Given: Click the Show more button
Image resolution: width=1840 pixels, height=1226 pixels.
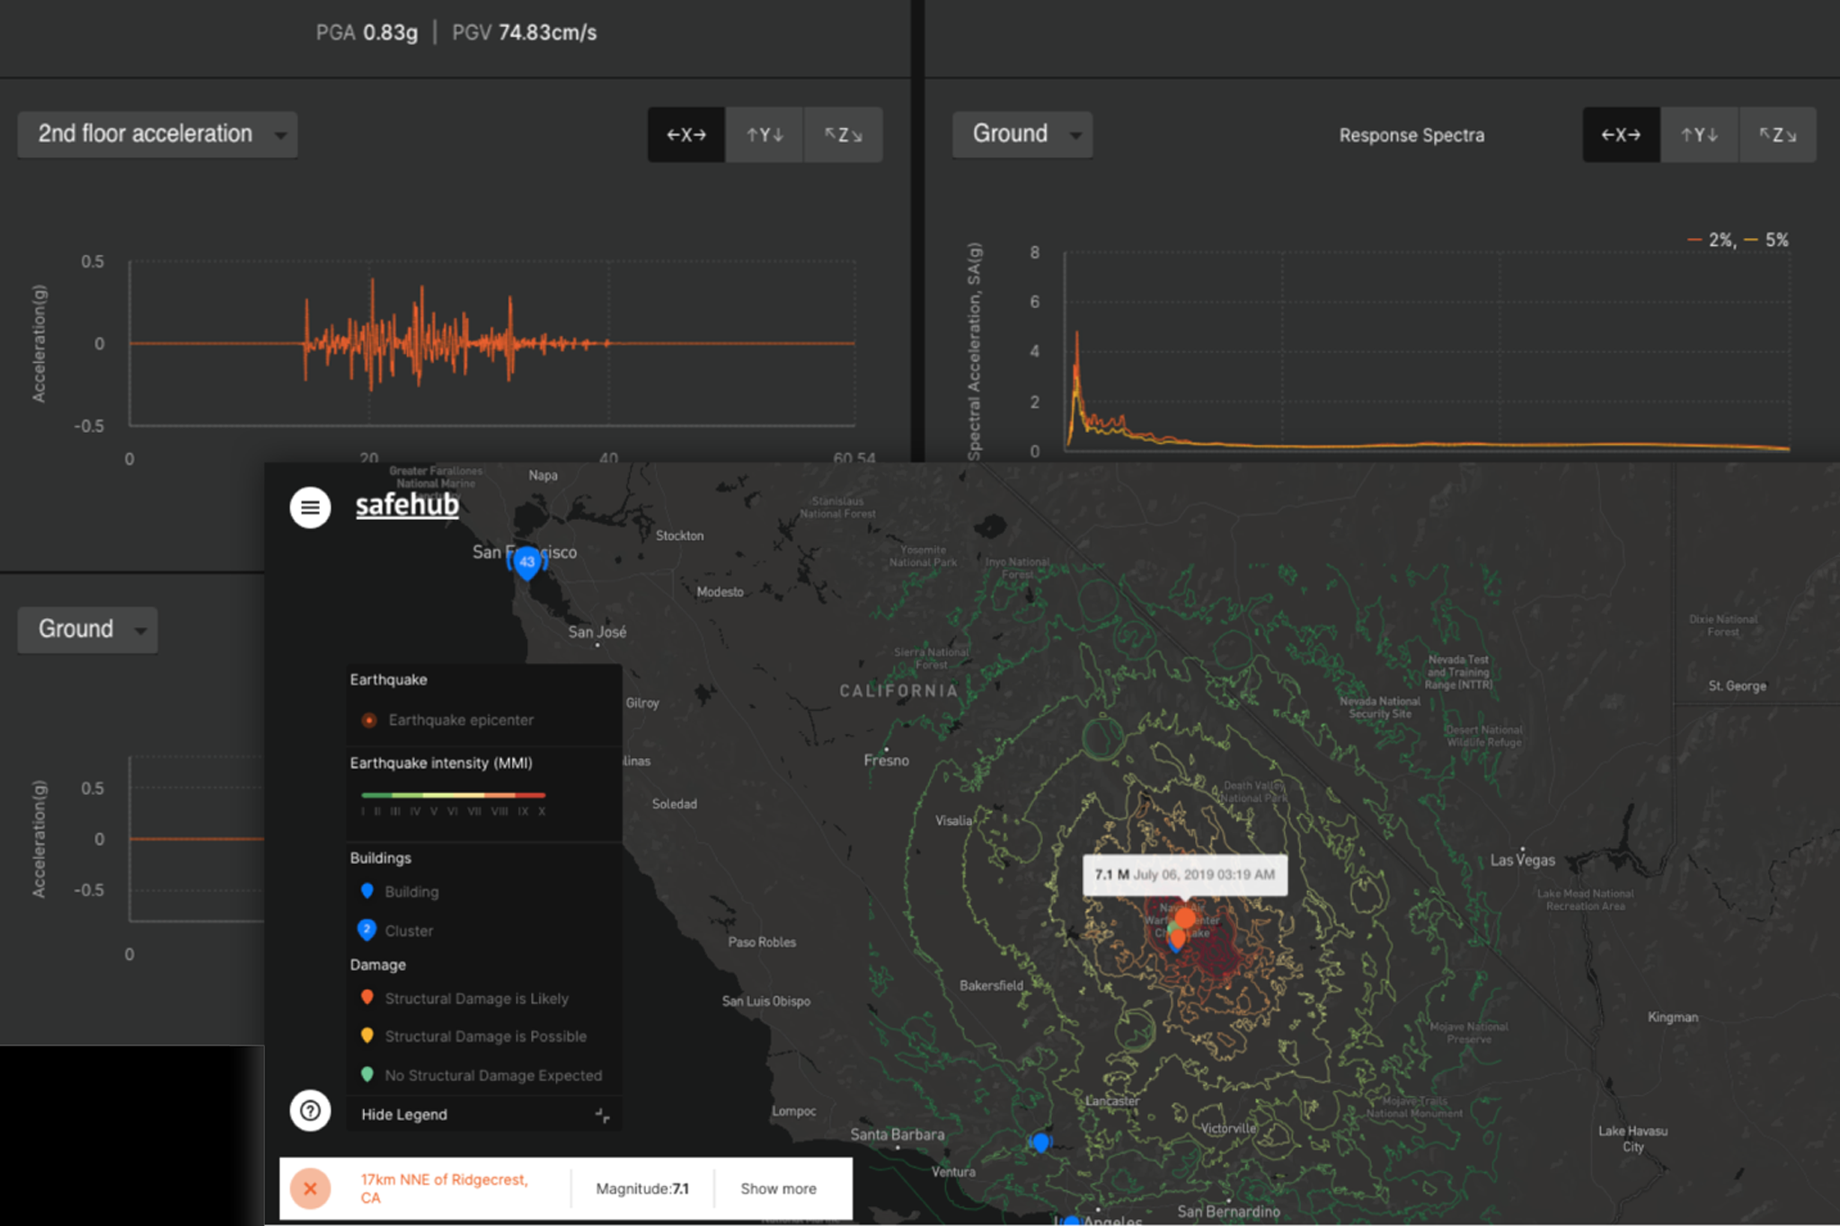Looking at the screenshot, I should coord(778,1188).
